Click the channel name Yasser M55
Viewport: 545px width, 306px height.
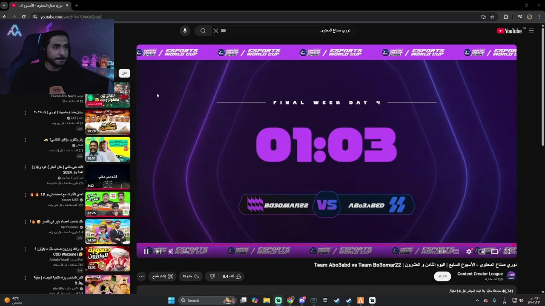[x=70, y=200]
